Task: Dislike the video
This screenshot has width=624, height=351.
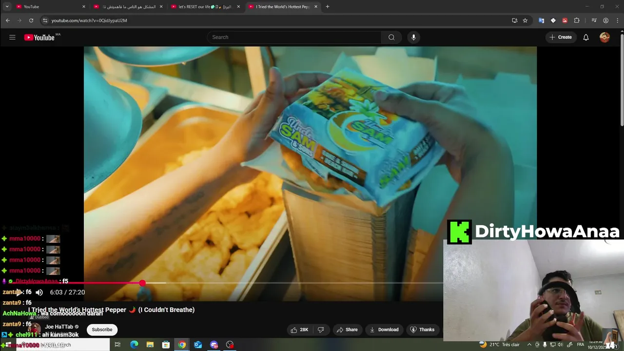Action: 321,330
